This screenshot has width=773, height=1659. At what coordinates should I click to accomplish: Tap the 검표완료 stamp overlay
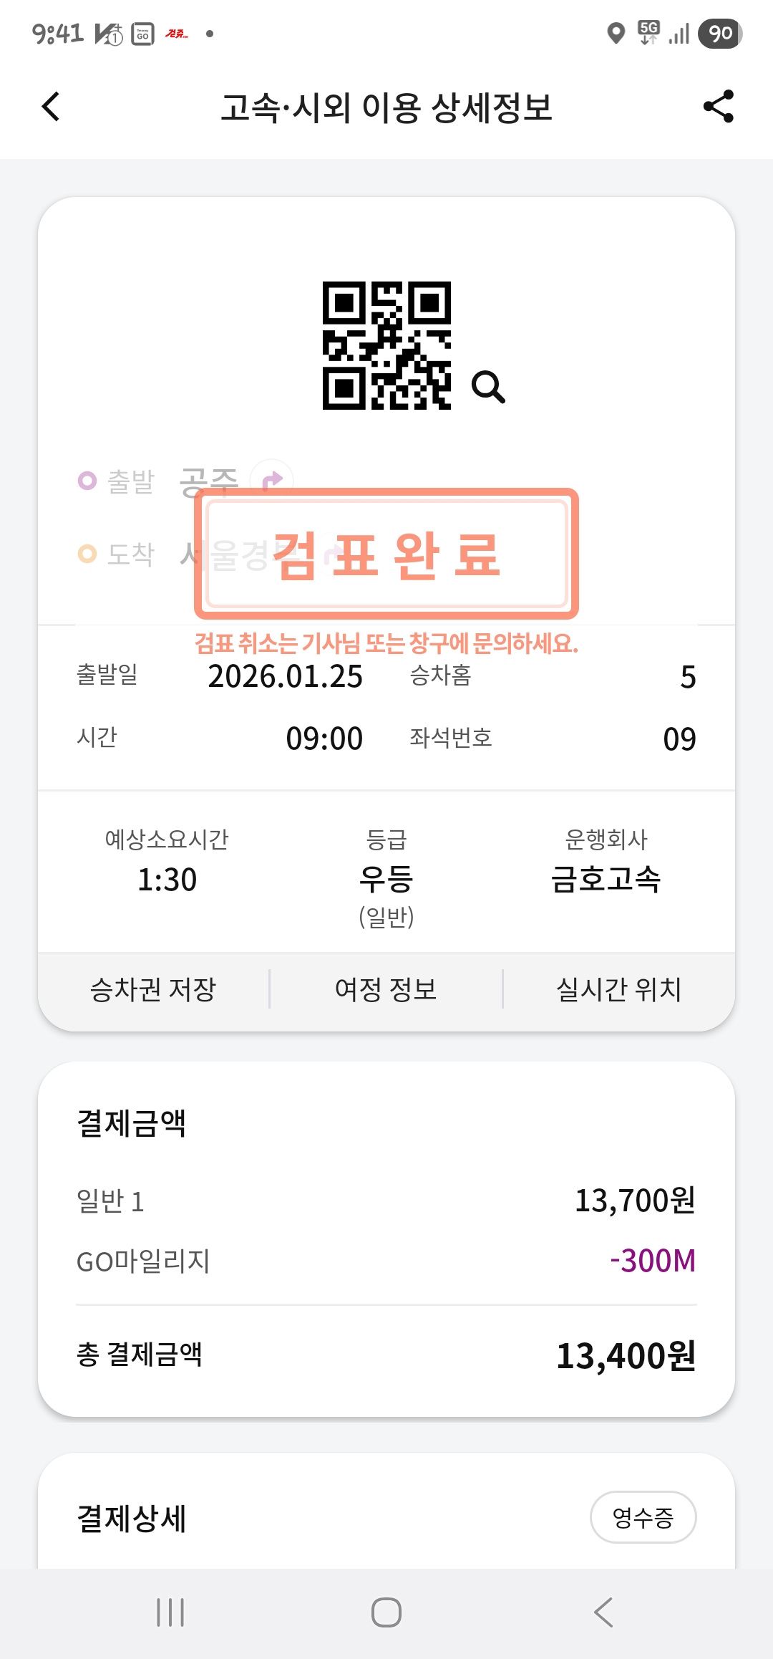click(386, 554)
